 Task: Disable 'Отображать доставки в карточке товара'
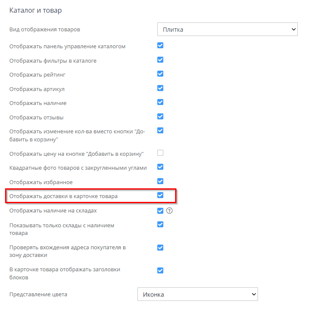(160, 196)
